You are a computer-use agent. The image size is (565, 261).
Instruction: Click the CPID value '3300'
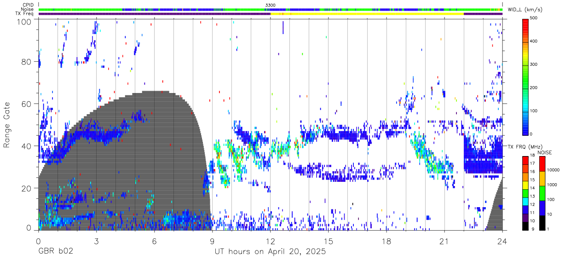click(x=271, y=5)
